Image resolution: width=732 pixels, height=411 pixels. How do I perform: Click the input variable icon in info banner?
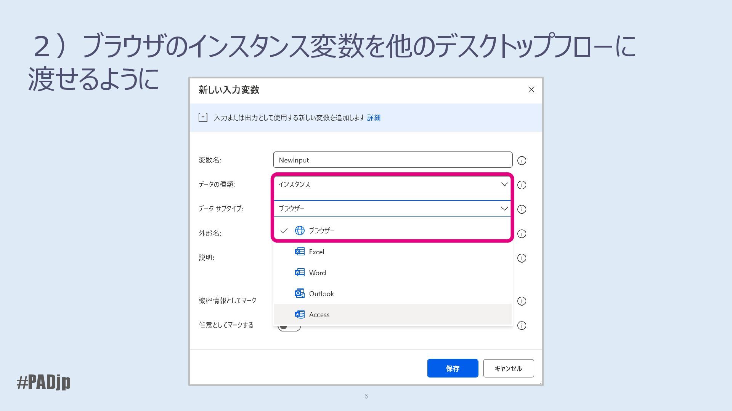pyautogui.click(x=203, y=118)
